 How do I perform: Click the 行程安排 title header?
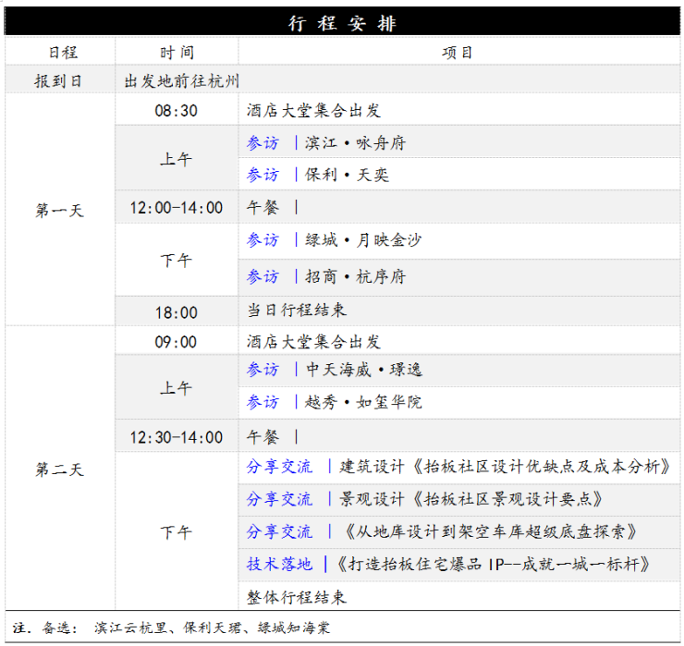[342, 22]
